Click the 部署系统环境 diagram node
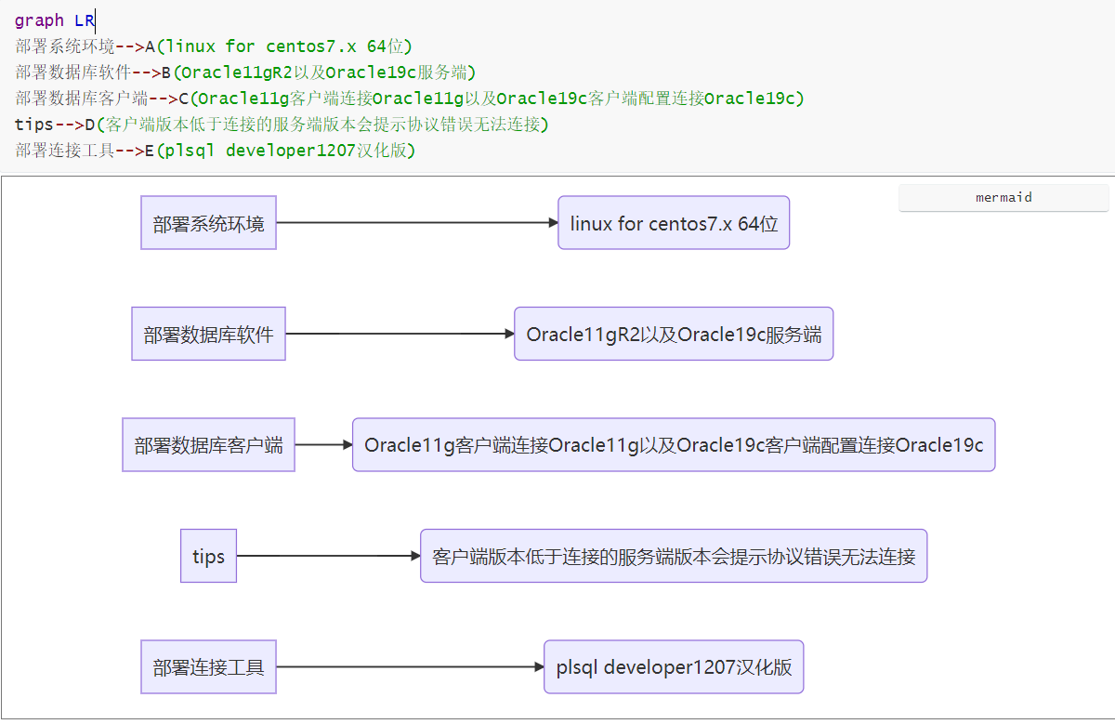The image size is (1115, 724). click(x=209, y=223)
